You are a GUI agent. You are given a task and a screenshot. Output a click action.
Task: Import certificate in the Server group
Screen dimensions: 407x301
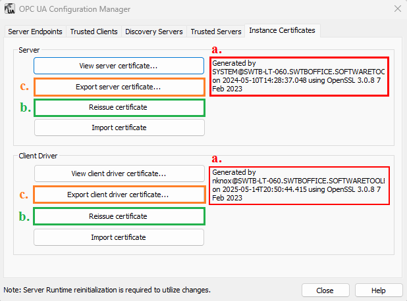point(119,127)
